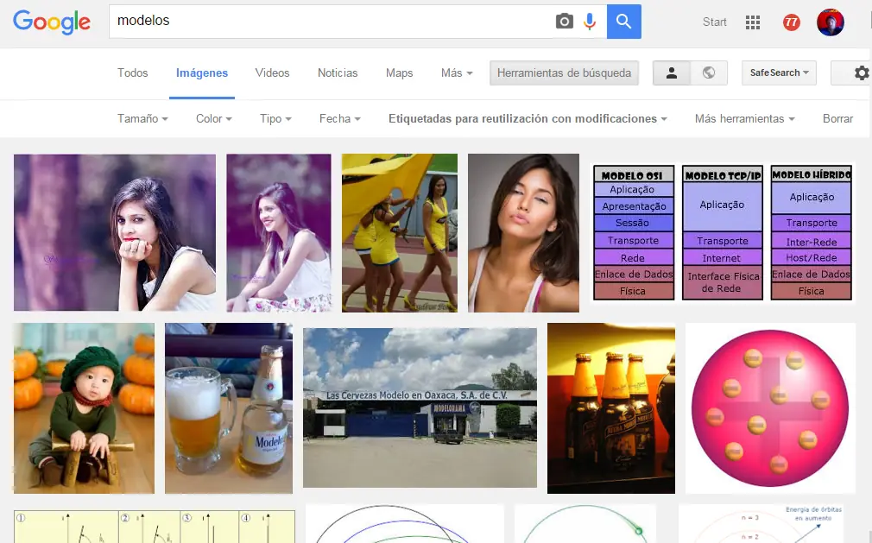The height and width of the screenshot is (543, 872).
Task: Expand the Tipo filter
Action: [275, 118]
